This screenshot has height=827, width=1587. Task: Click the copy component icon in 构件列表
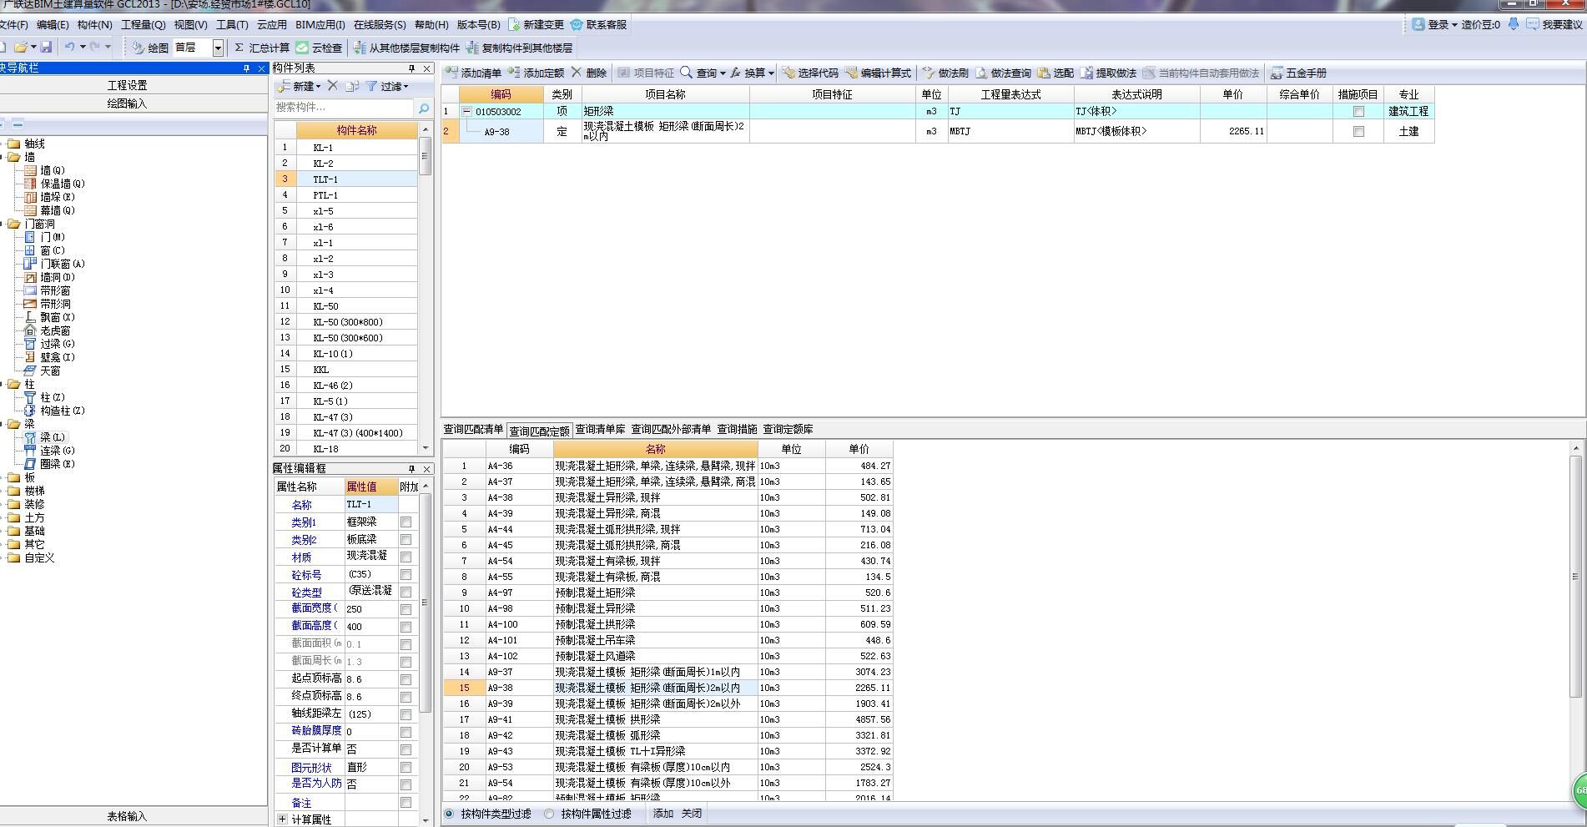pyautogui.click(x=352, y=86)
